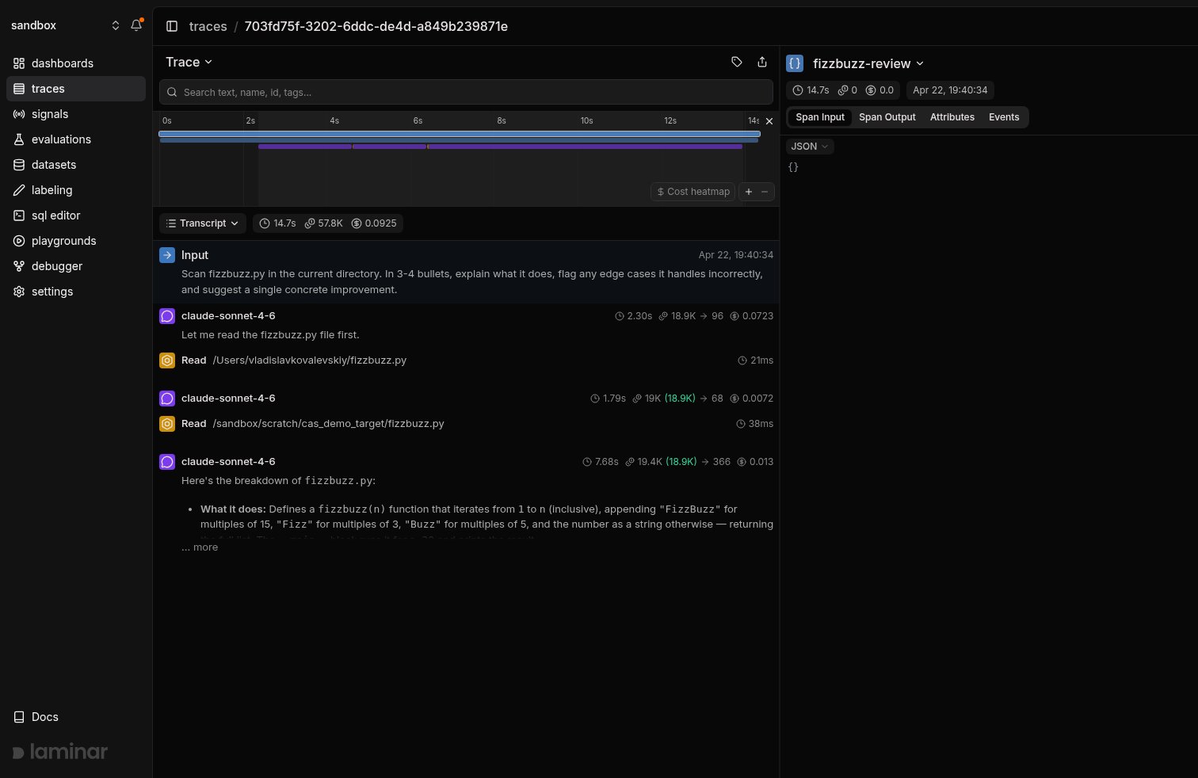Screen dimensions: 1198x778
Task: Open settings from the sidebar
Action: [76, 292]
